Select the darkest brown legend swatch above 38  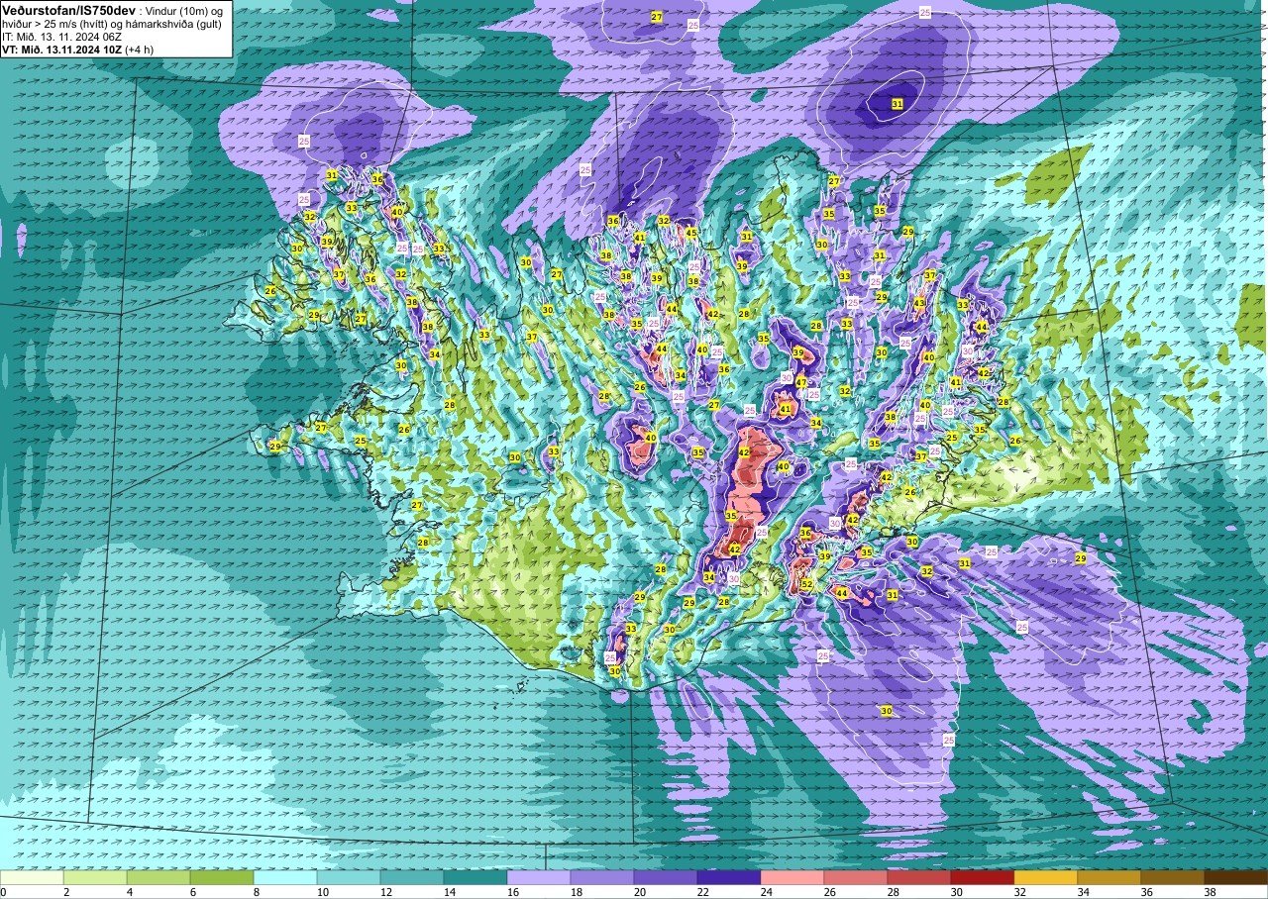(x=1236, y=877)
